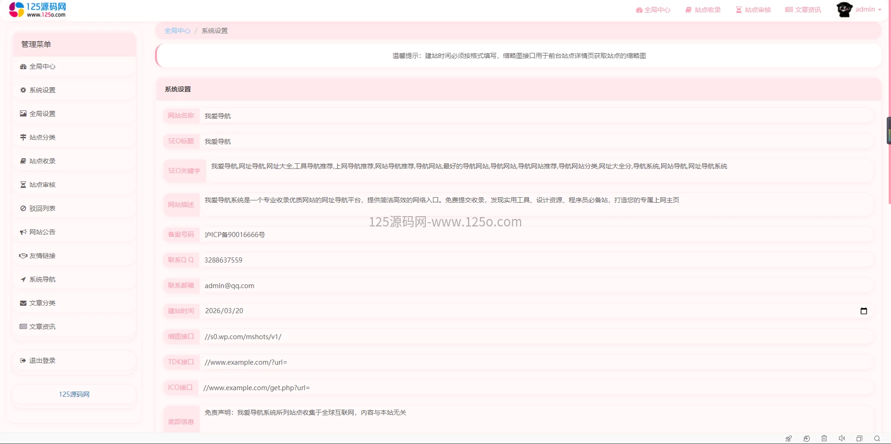Click the volume icon in the status bar
The height and width of the screenshot is (444, 891).
pyautogui.click(x=842, y=438)
